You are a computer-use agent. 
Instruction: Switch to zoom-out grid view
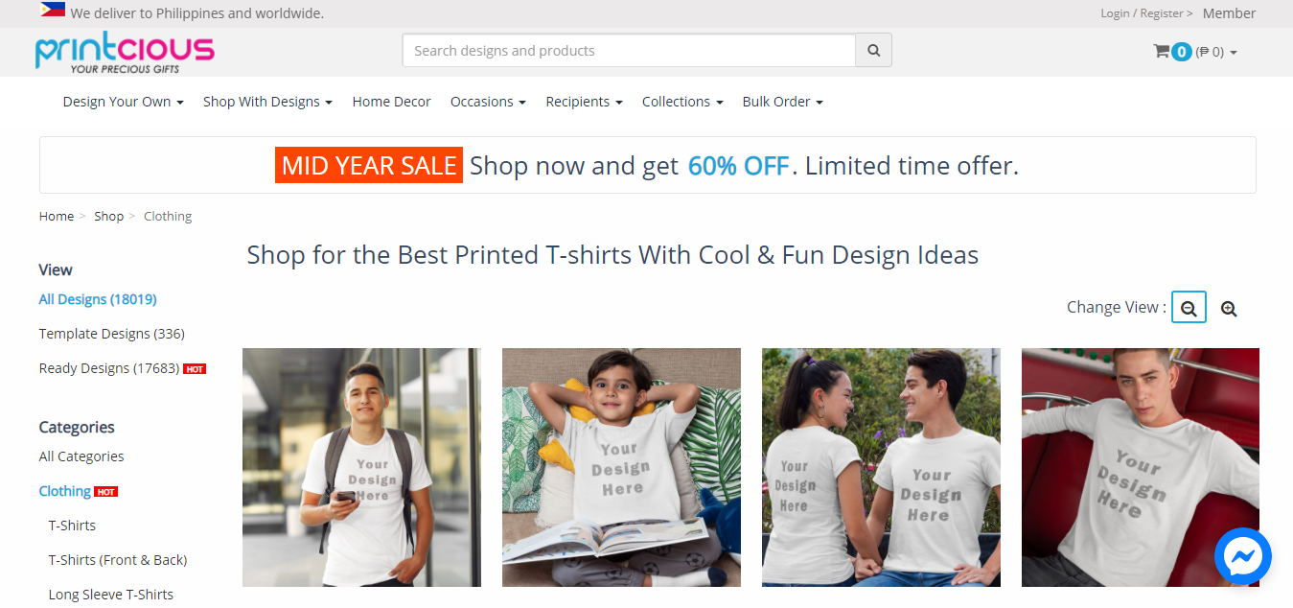click(x=1189, y=308)
